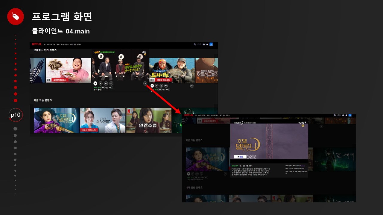Expand the dimmed 호텔 델루나 card details

click(225, 173)
